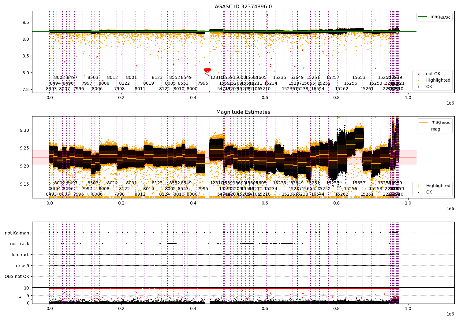Click obsid label 15262 in the middle plot

pyautogui.click(x=342, y=194)
